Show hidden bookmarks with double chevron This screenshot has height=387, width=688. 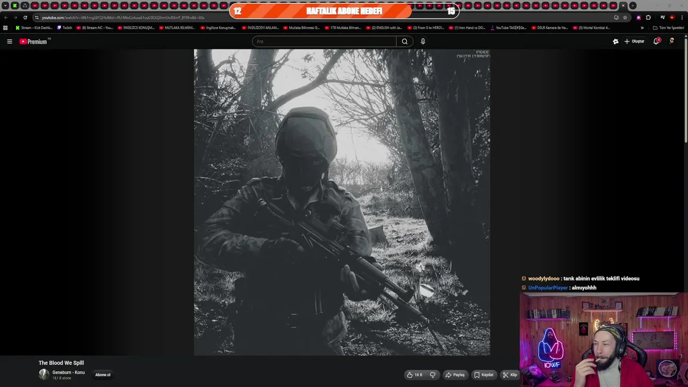[642, 27]
